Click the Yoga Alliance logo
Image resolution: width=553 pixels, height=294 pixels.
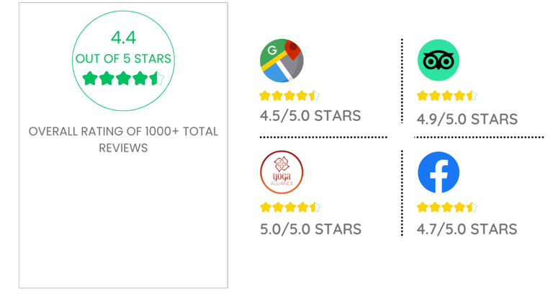(282, 172)
